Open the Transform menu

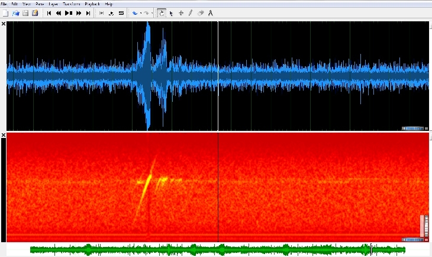[x=70, y=4]
